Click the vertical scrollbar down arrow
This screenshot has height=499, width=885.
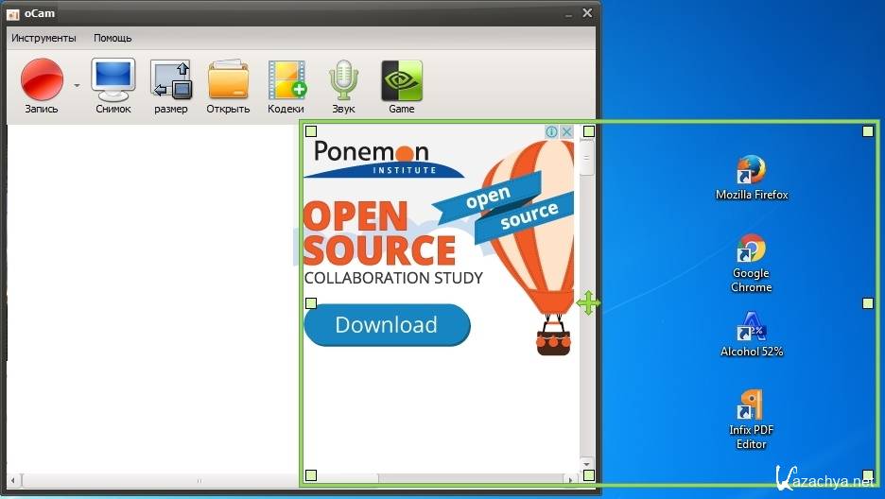point(586,463)
